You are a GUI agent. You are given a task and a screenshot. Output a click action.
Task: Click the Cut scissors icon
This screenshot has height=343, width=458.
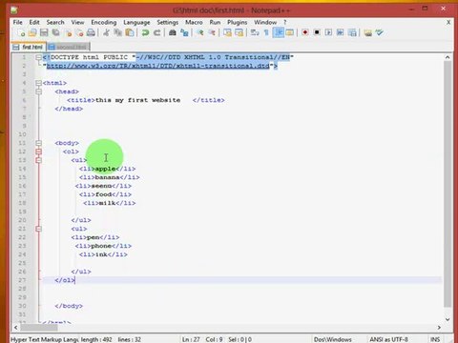click(x=106, y=32)
